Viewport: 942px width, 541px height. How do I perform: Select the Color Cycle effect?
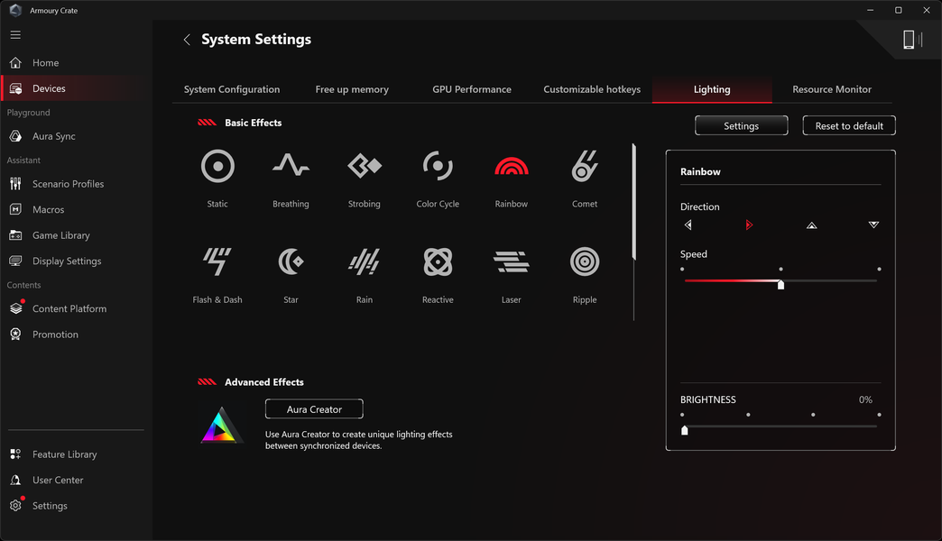click(438, 178)
